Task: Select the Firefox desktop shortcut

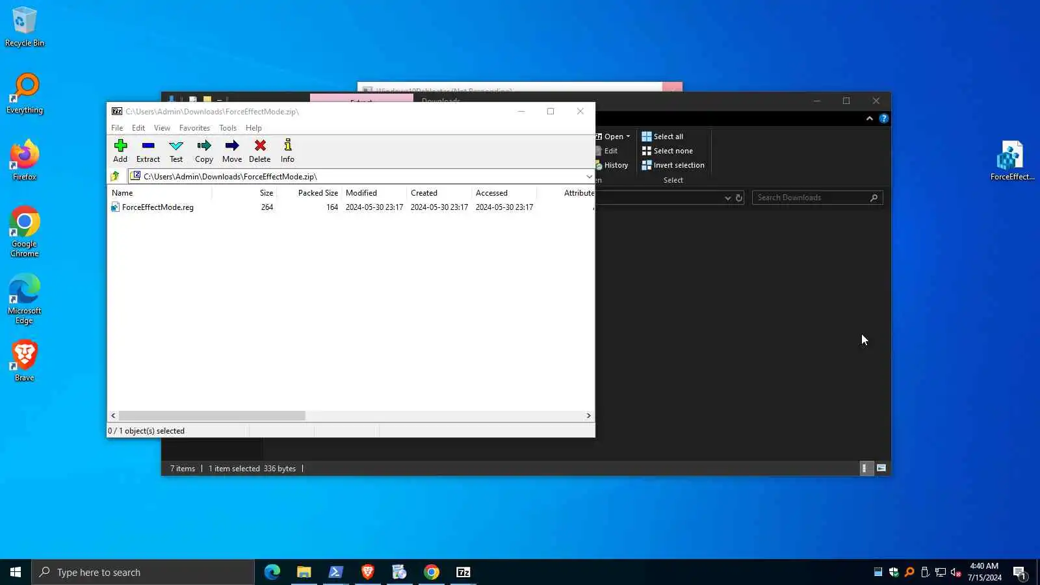Action: pos(25,161)
